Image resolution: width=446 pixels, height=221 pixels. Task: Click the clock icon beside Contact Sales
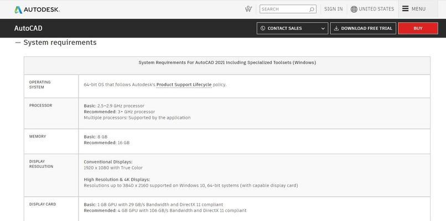[262, 28]
